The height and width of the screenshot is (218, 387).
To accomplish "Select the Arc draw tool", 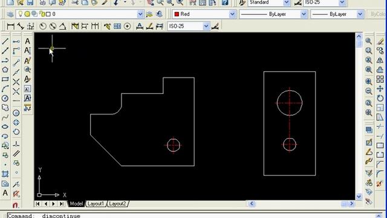I will click(5, 89).
